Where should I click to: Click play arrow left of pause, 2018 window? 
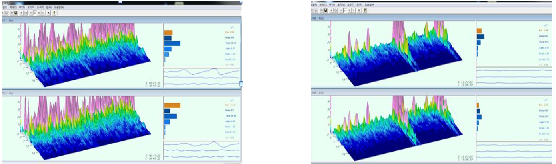tap(341, 10)
